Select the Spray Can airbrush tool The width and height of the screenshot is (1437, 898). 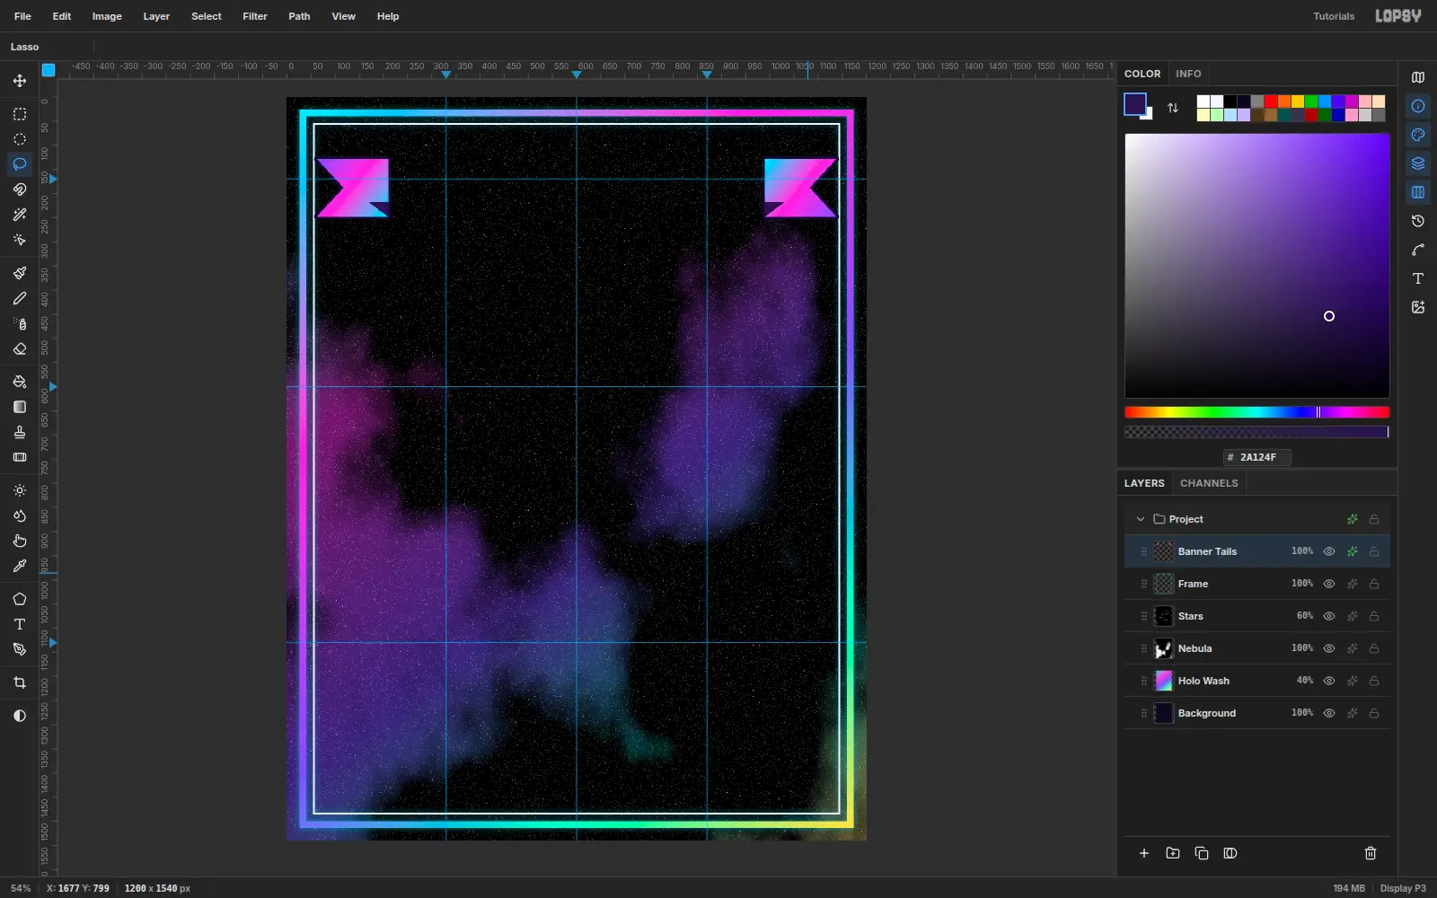pos(20,323)
